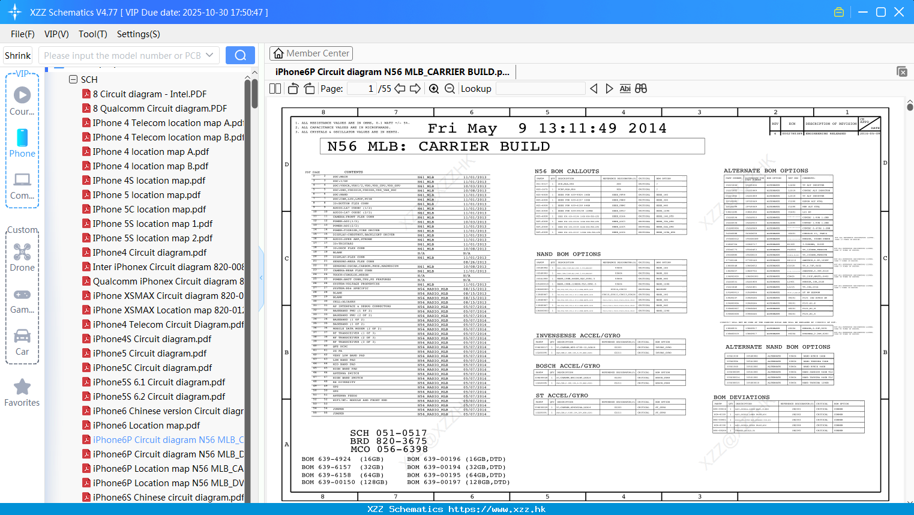Click the page number input field
This screenshot has height=515, width=914.
[x=362, y=88]
